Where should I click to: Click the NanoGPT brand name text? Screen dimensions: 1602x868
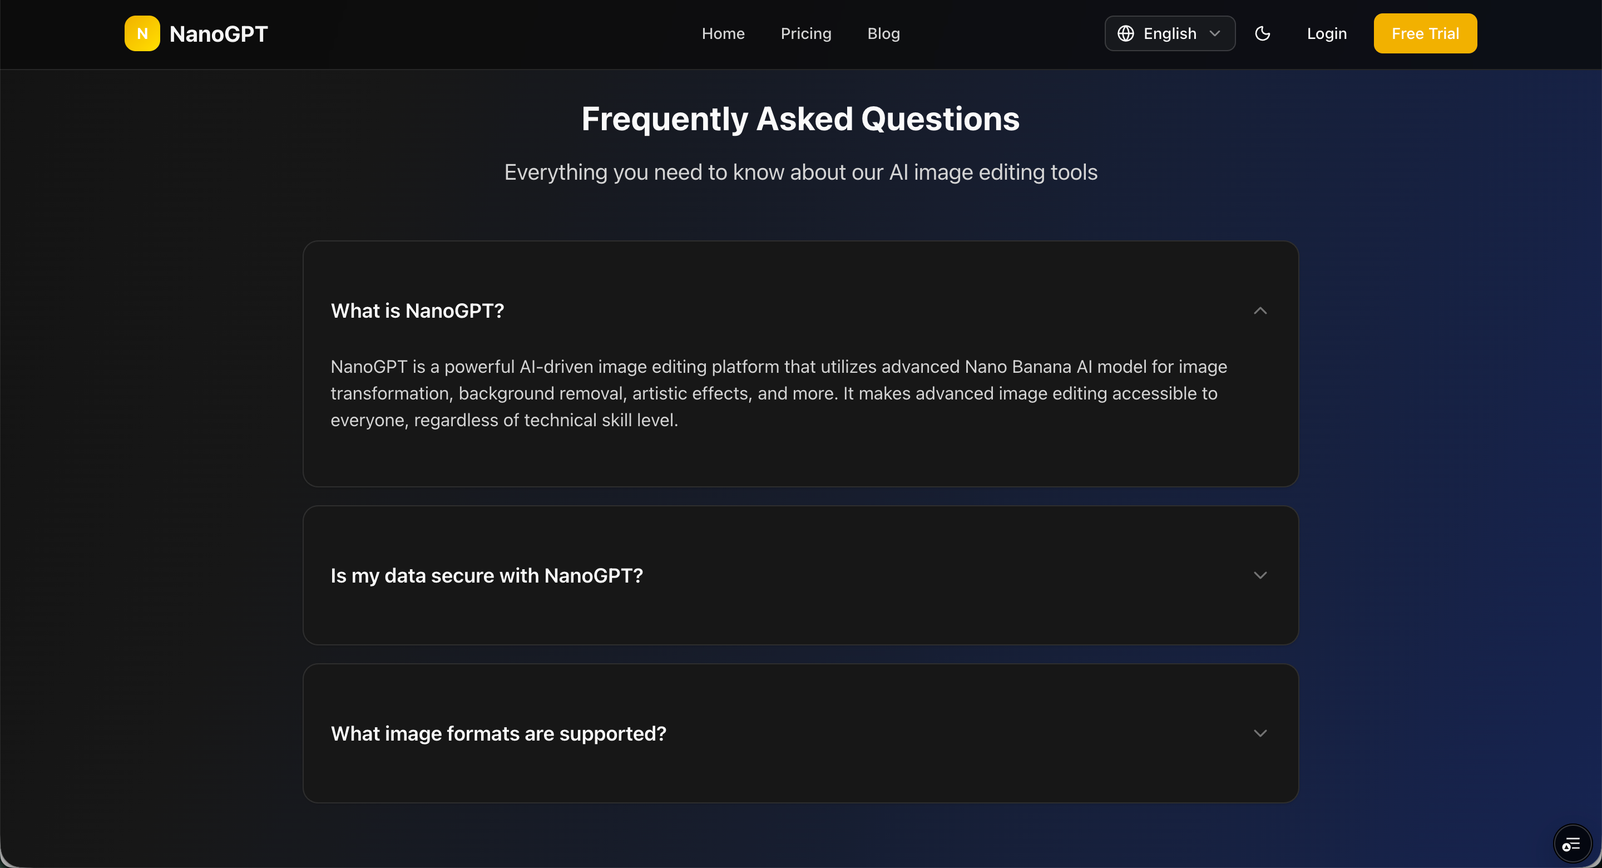tap(218, 33)
